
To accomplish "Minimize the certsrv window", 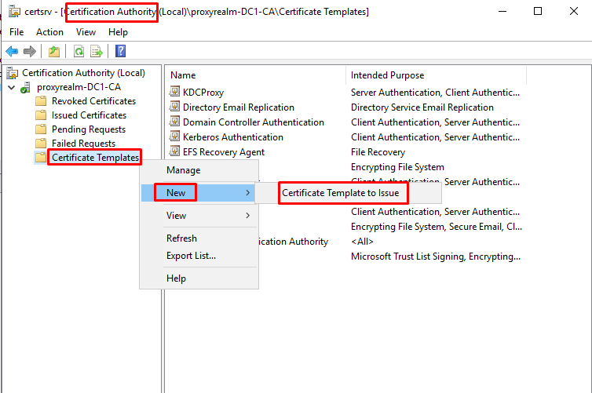I will point(502,11).
